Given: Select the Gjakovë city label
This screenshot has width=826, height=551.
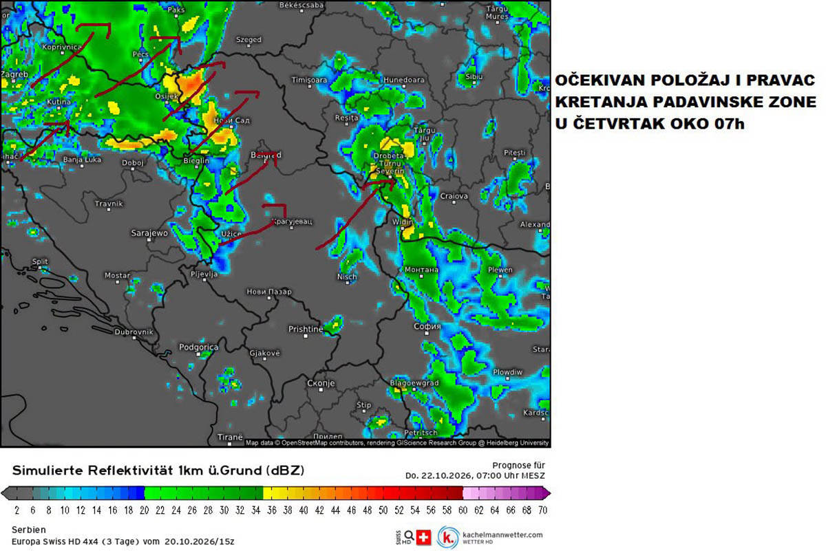Looking at the screenshot, I should click(x=265, y=353).
